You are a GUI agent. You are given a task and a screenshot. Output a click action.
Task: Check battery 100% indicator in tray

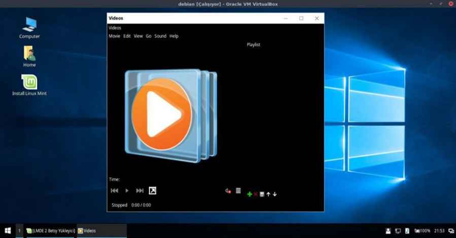[422, 231]
